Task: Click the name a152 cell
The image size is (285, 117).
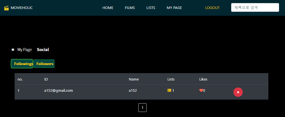Action: (x=133, y=91)
